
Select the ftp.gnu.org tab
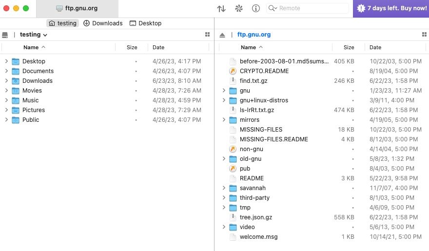coord(77,8)
